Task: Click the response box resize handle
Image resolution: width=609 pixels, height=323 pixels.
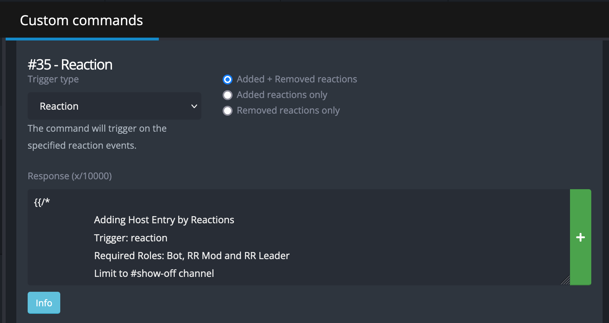Action: [565, 280]
